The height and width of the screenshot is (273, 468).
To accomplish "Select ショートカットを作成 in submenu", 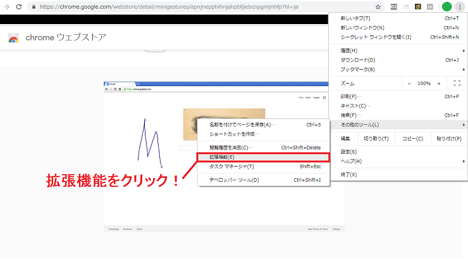I will point(264,134).
